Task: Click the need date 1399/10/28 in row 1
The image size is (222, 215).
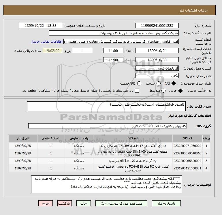Action: point(23,146)
